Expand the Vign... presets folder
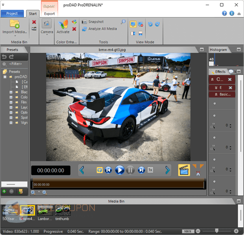This screenshot has width=244, height=235. [x=11, y=123]
